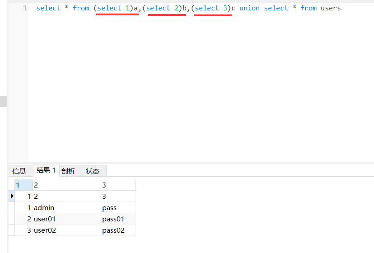Click column header labeled 3
Image resolution: width=374 pixels, height=253 pixels.
(x=117, y=185)
